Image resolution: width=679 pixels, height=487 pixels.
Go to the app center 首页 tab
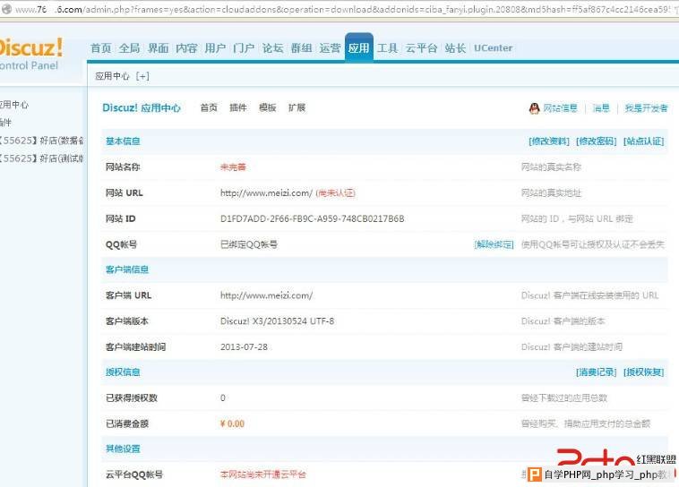[209, 107]
